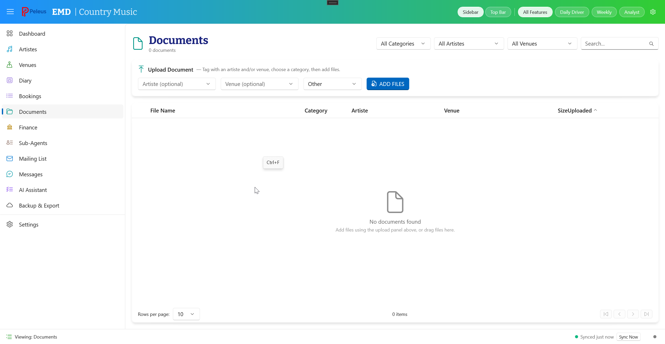This screenshot has width=665, height=344.
Task: Enable the Top Bar layout option
Action: 498,12
